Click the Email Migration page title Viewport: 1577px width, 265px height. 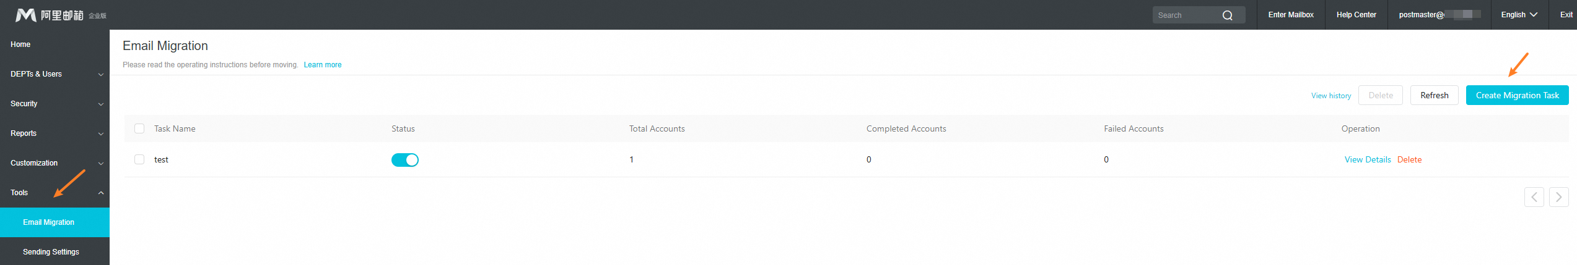tap(165, 46)
